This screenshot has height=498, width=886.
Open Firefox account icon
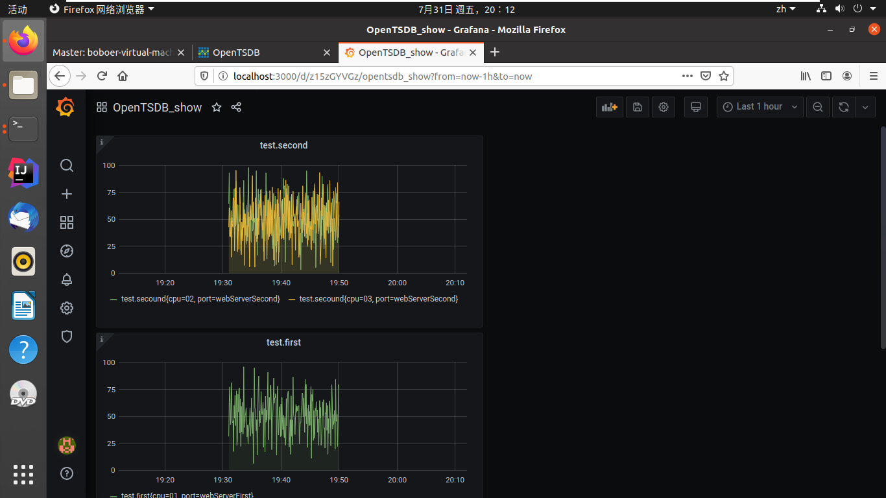point(847,76)
